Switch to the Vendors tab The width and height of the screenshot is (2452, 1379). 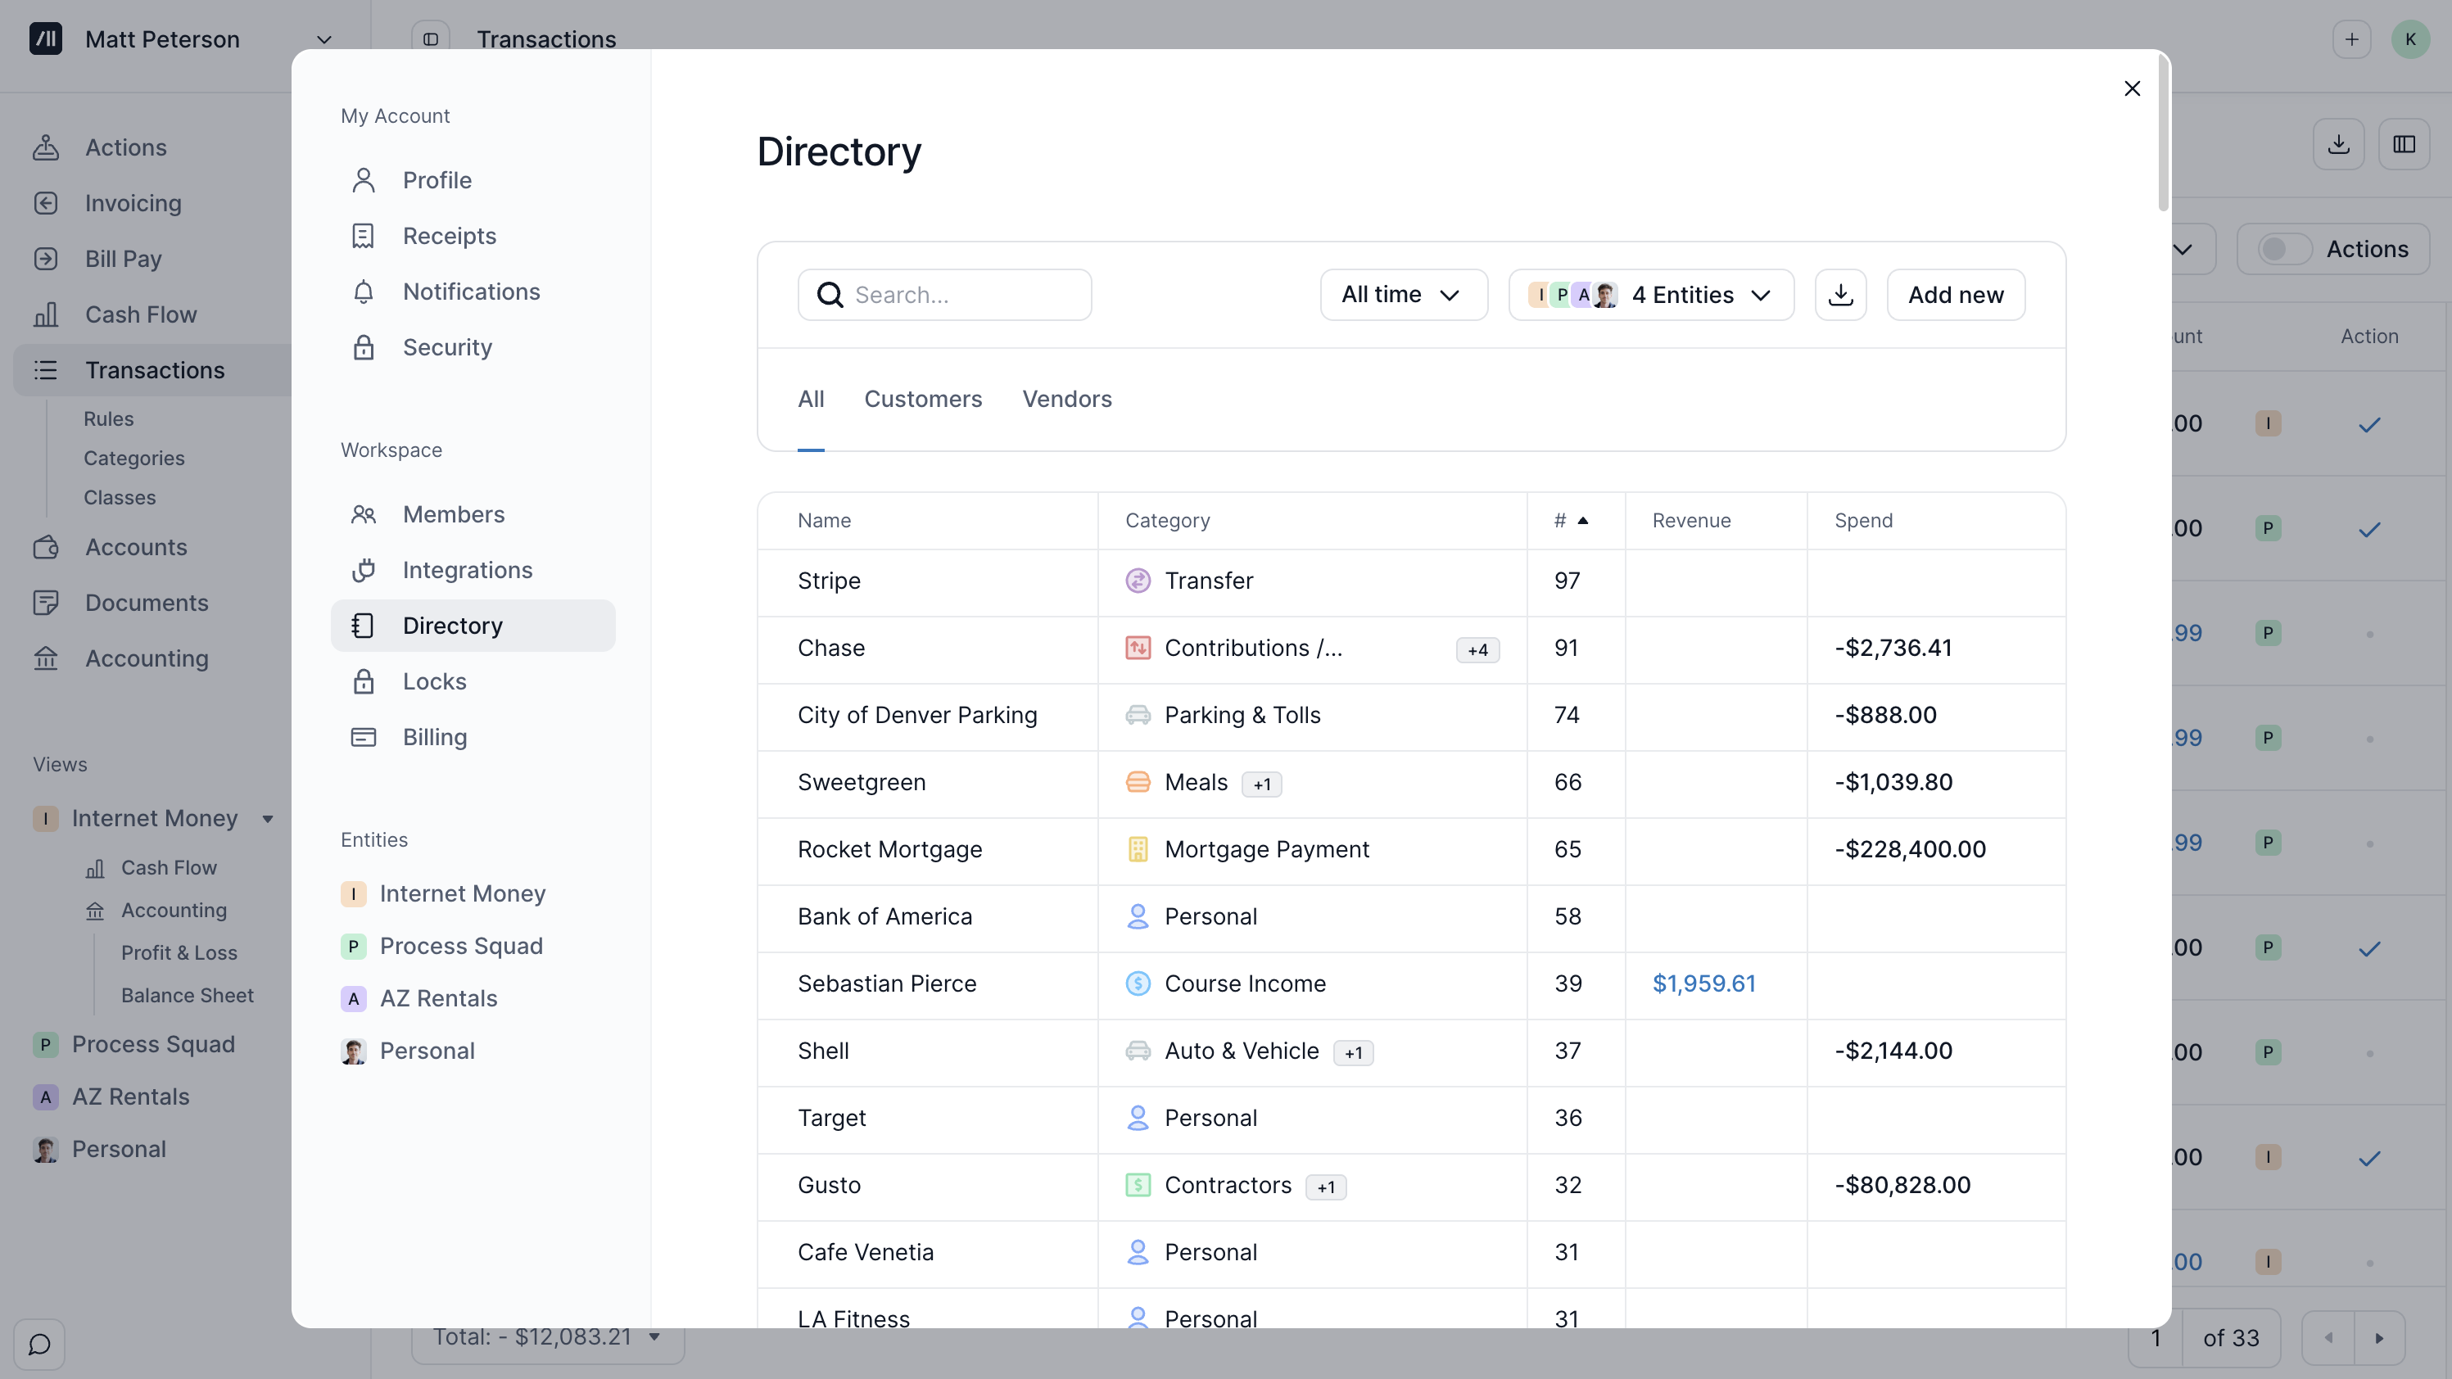click(1066, 399)
